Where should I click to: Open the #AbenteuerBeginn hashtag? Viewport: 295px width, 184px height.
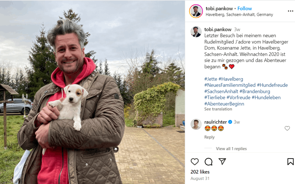(x=224, y=104)
